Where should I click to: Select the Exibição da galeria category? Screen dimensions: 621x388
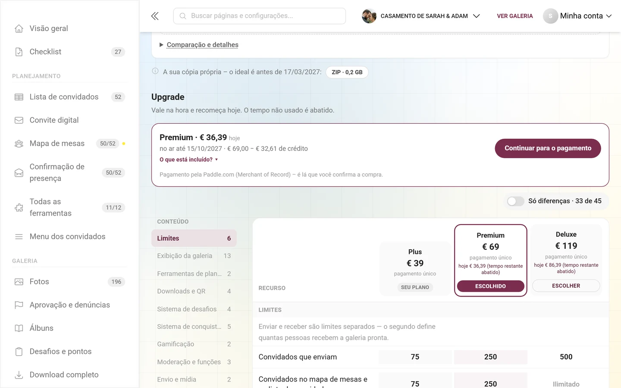(194, 256)
